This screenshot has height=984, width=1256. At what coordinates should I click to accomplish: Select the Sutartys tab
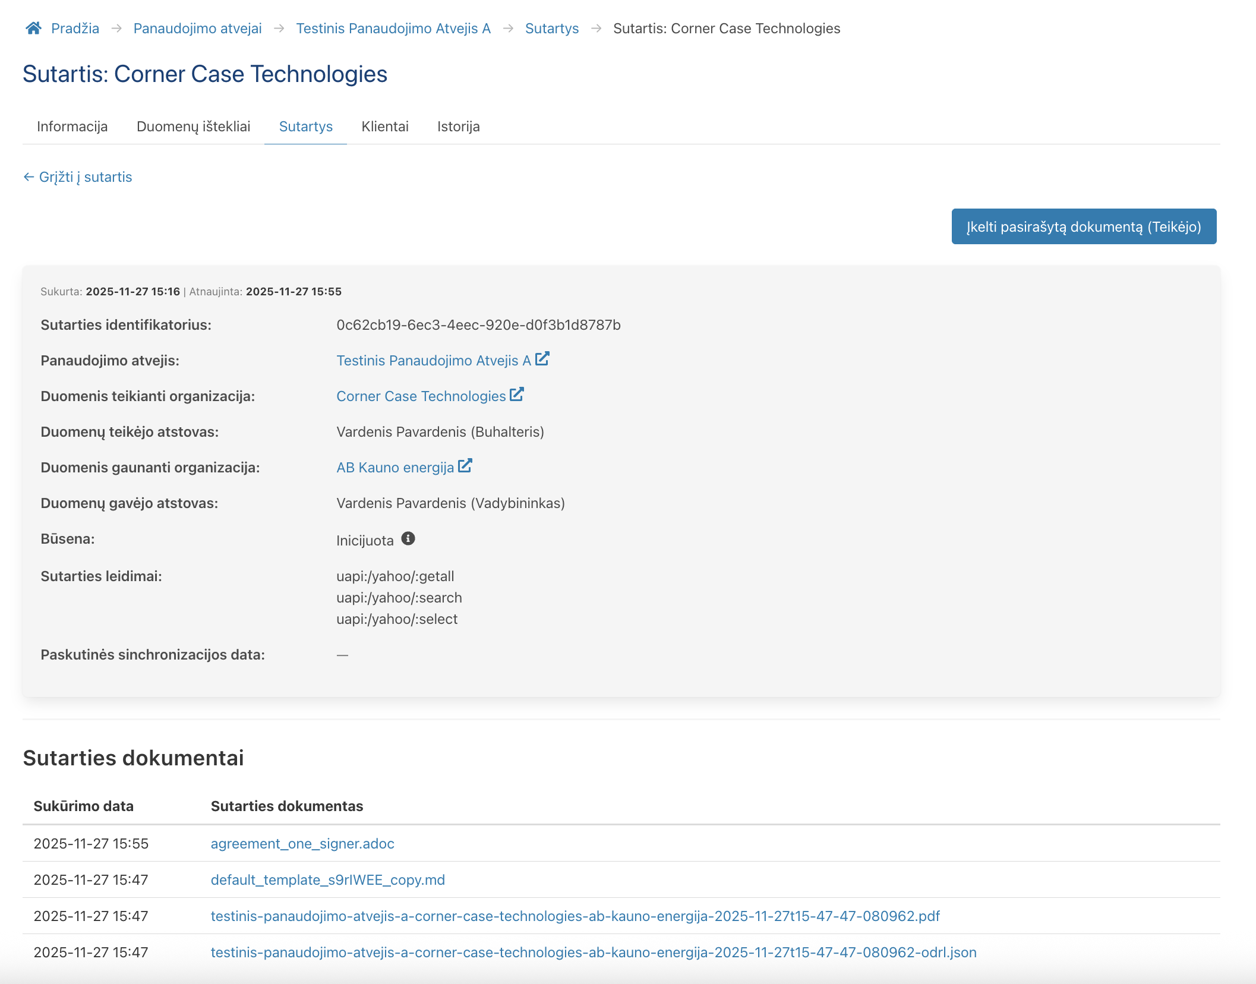306,127
